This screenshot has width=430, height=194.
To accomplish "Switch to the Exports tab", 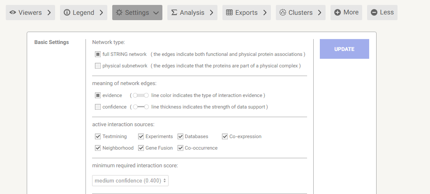I will 247,13.
